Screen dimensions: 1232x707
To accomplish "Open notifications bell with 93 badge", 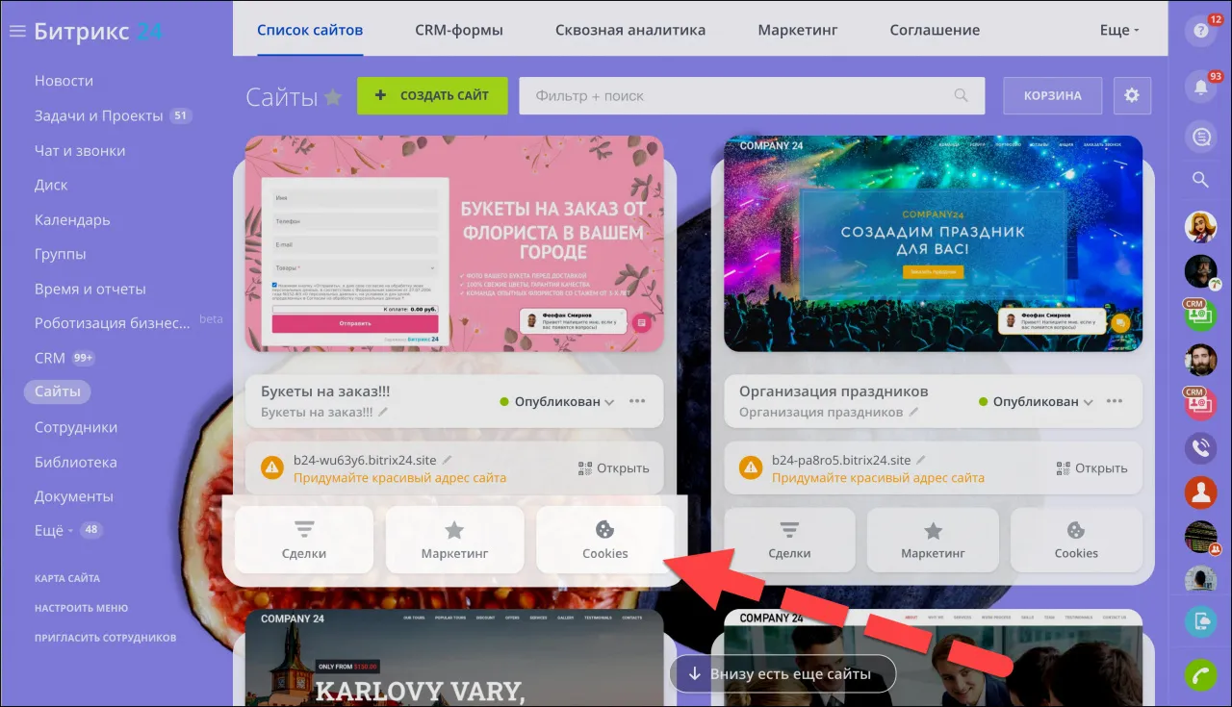I will tap(1200, 87).
